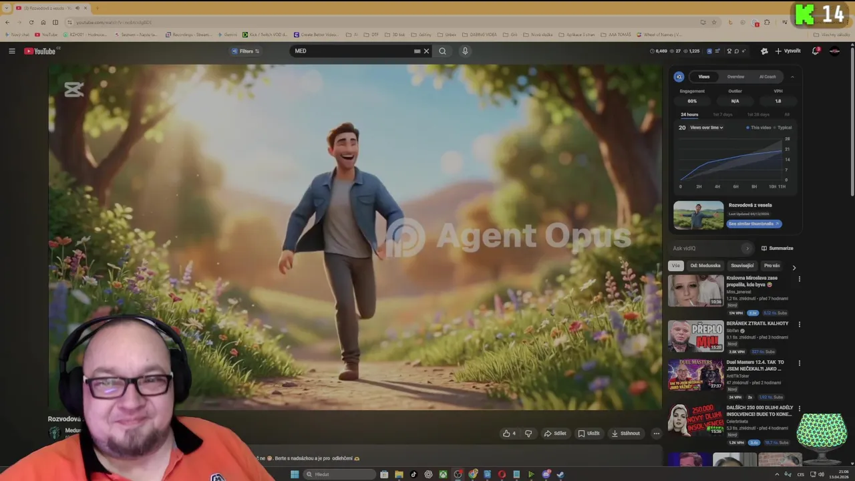
Task: Open vidIQ Filters in search bar
Action: (246, 51)
